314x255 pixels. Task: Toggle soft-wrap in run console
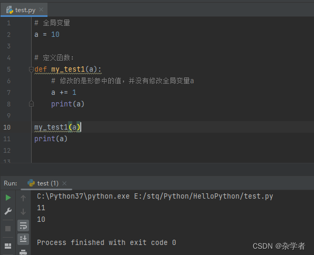23,225
